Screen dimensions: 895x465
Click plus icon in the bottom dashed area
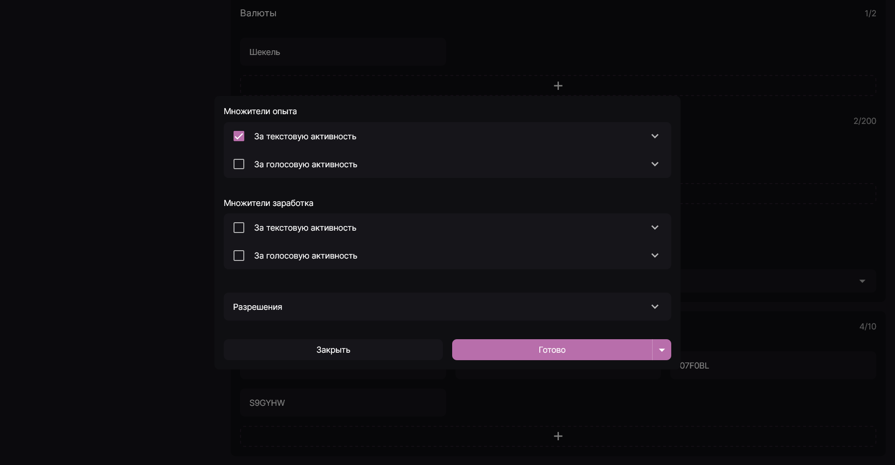(558, 436)
